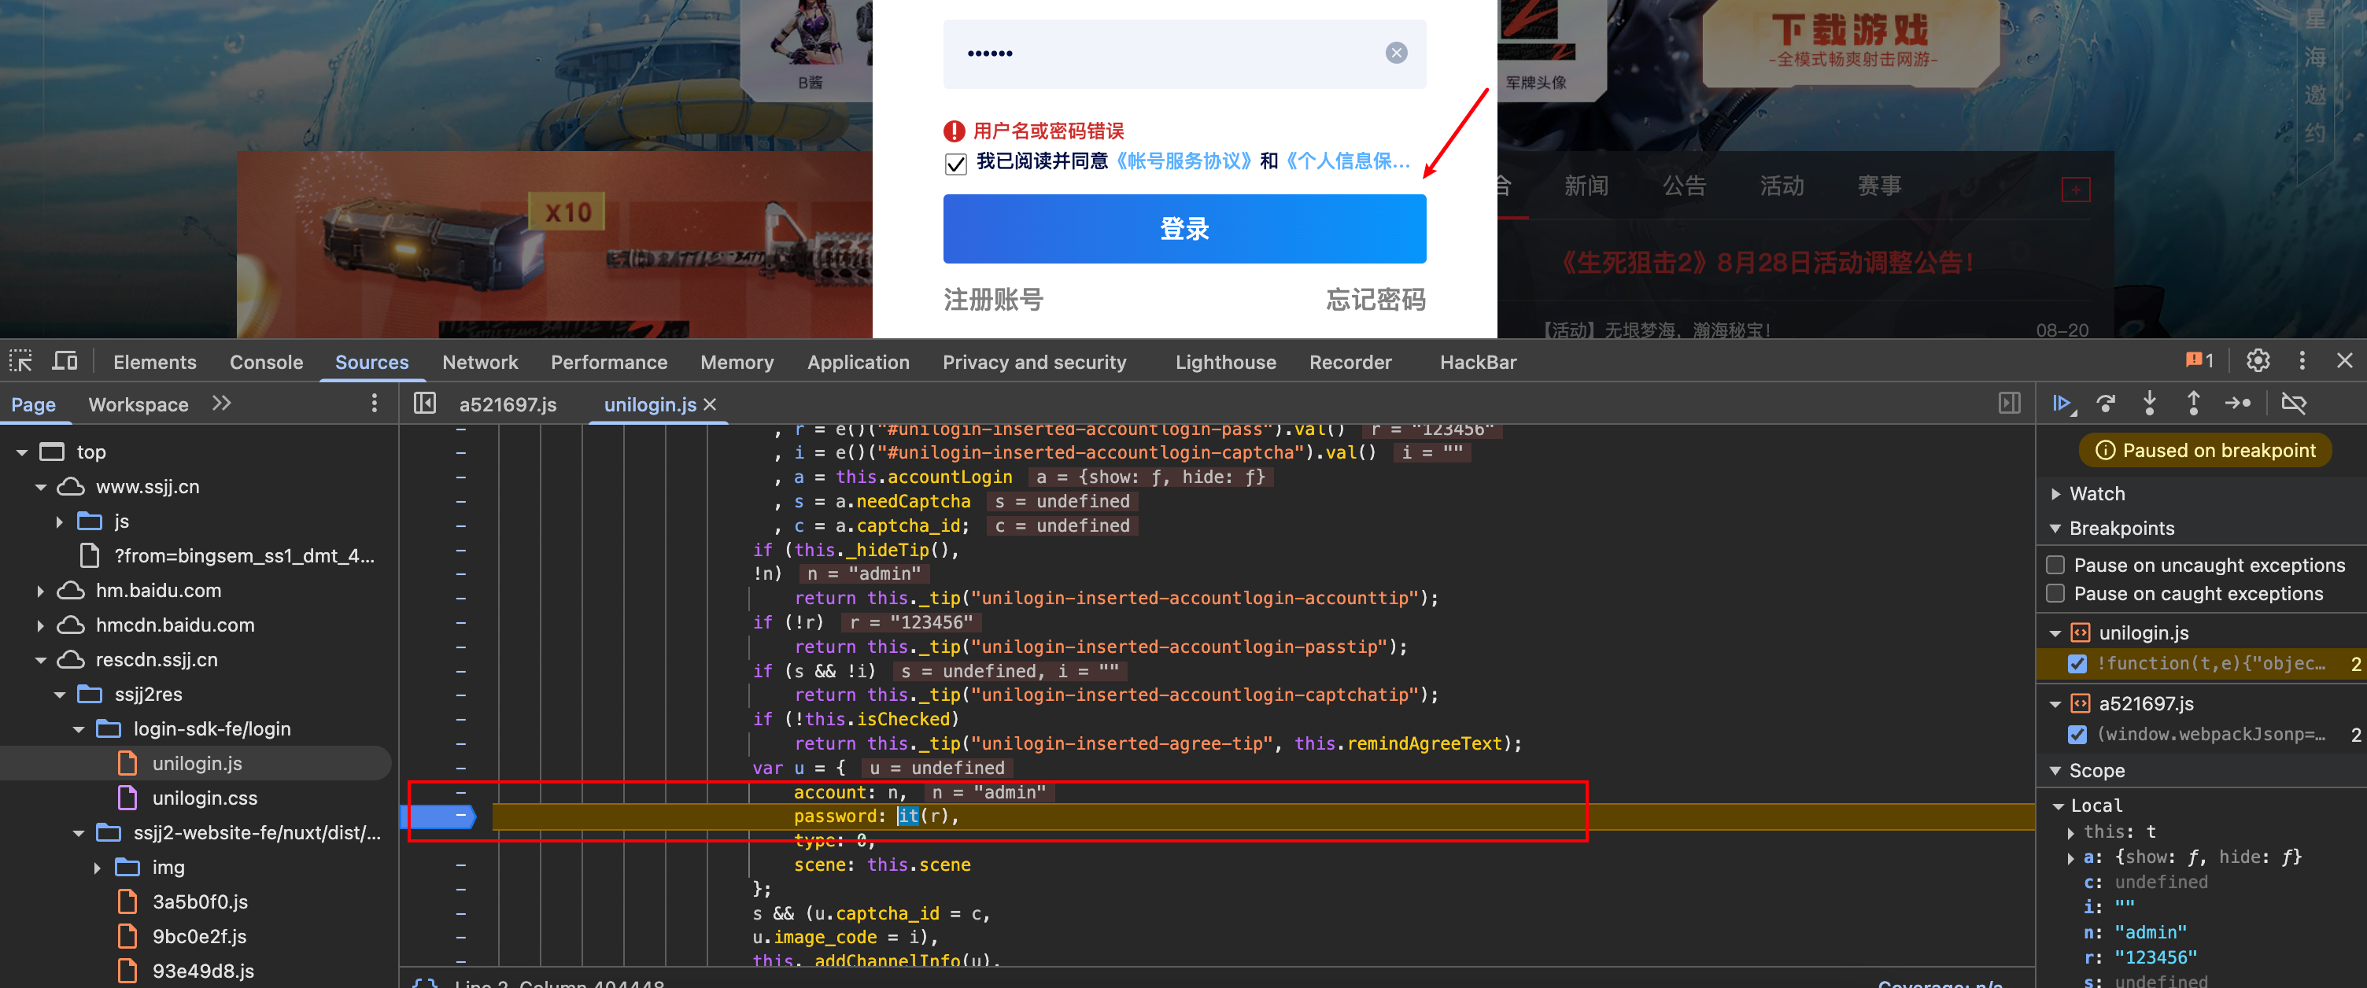Open the HackBar tab
This screenshot has width=2367, height=988.
pos(1478,362)
